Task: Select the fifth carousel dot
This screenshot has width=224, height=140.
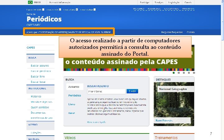Action: (194, 73)
